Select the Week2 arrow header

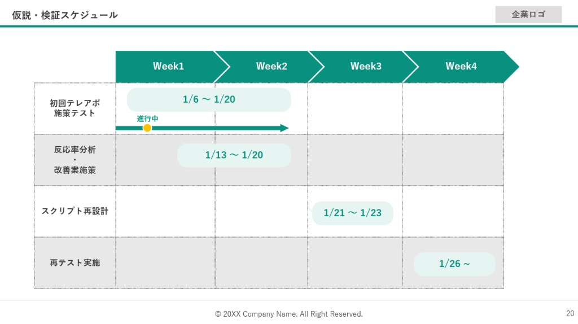pos(272,67)
